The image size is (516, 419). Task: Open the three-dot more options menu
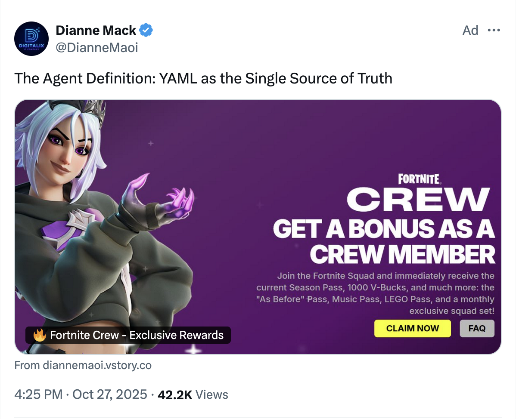pos(493,30)
